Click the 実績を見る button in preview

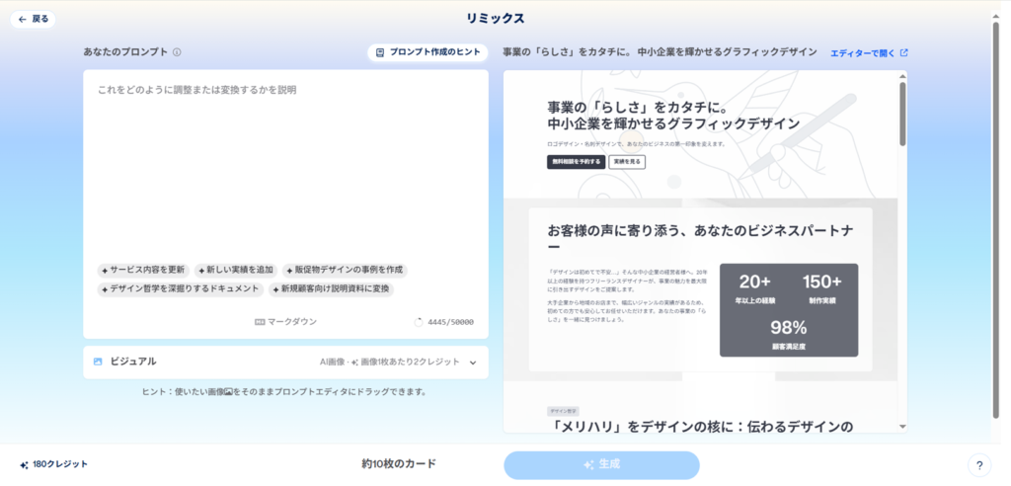(627, 162)
